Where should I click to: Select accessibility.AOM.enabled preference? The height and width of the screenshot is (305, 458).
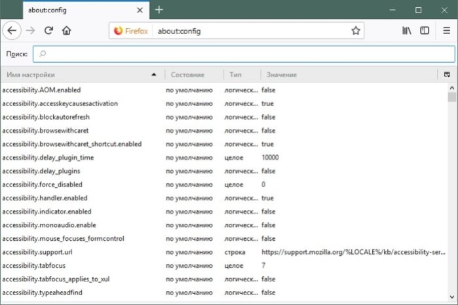[223, 90]
